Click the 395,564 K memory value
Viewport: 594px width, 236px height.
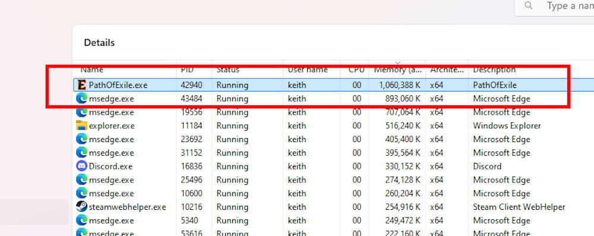click(x=403, y=153)
